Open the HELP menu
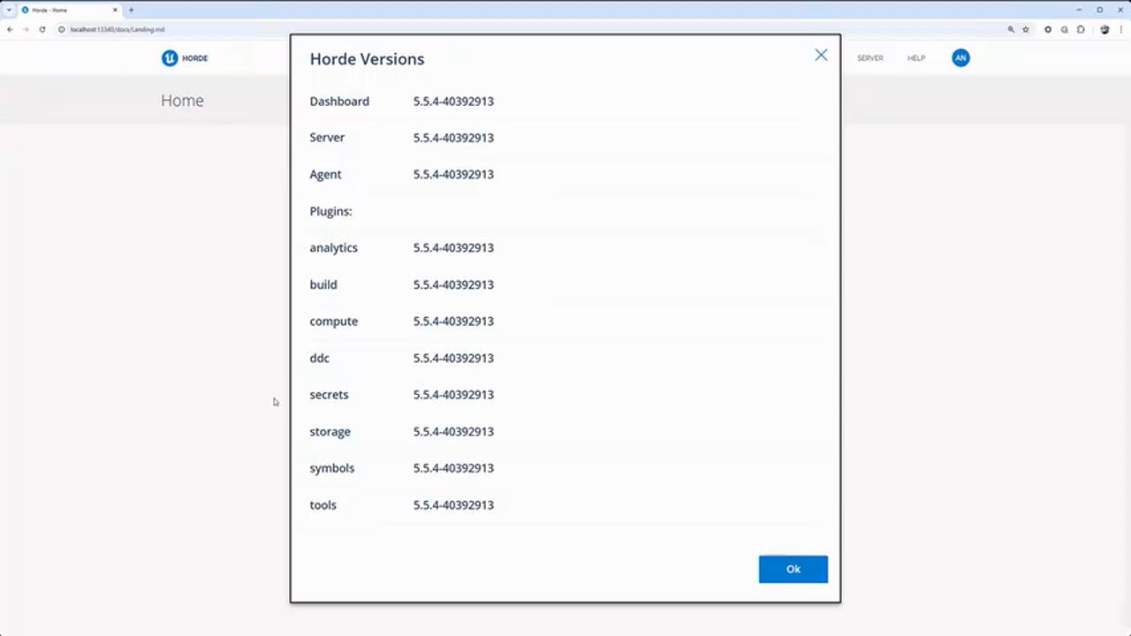This screenshot has width=1131, height=636. click(915, 57)
